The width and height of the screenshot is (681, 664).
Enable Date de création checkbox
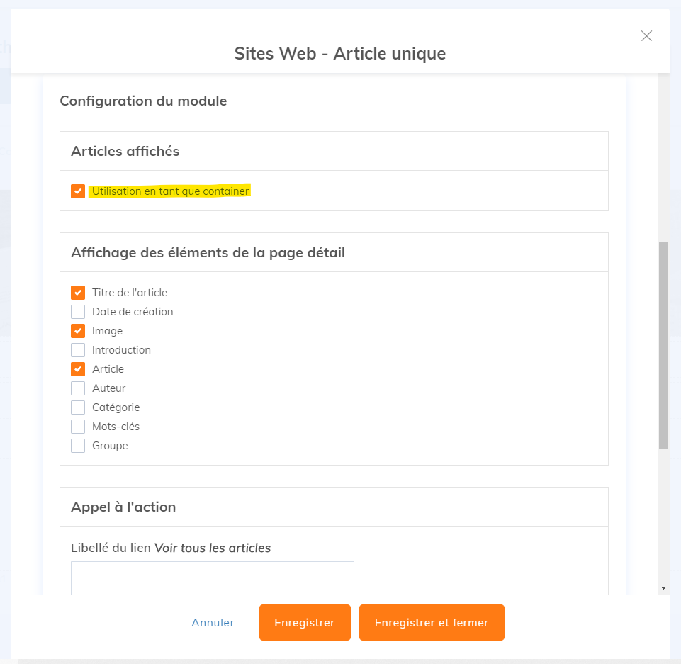point(78,312)
